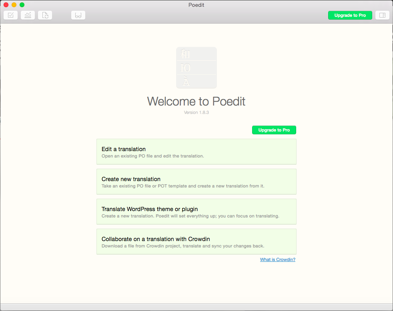Click the Poedit window title

196,5
